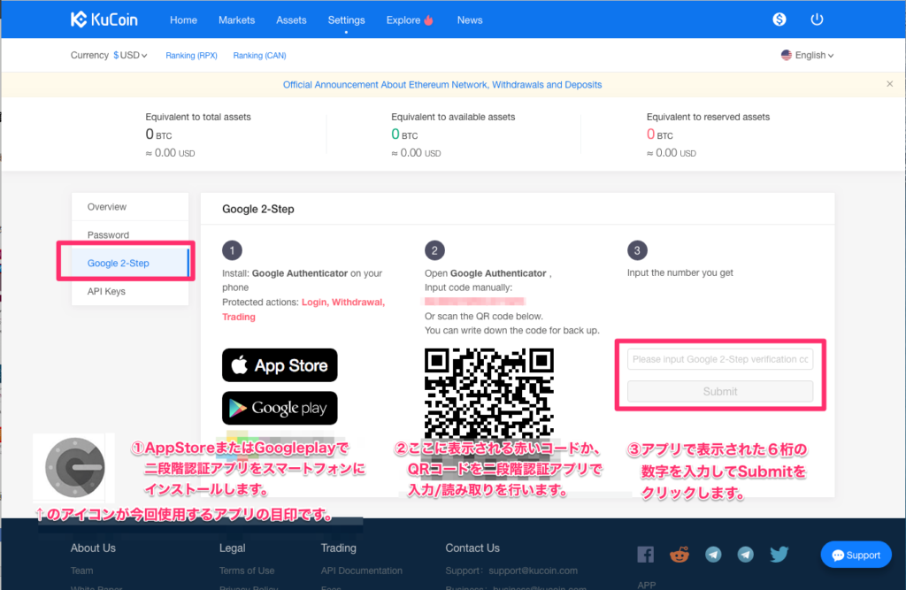Select Overview in settings sidebar

(130, 207)
